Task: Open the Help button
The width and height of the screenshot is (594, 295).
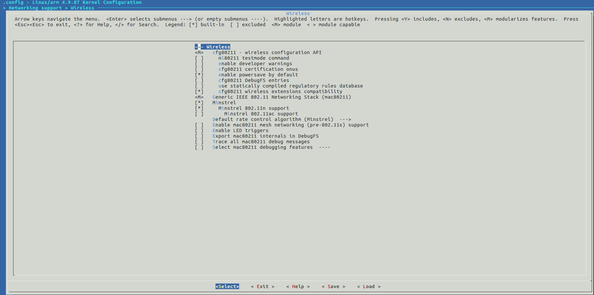Action: (298, 286)
